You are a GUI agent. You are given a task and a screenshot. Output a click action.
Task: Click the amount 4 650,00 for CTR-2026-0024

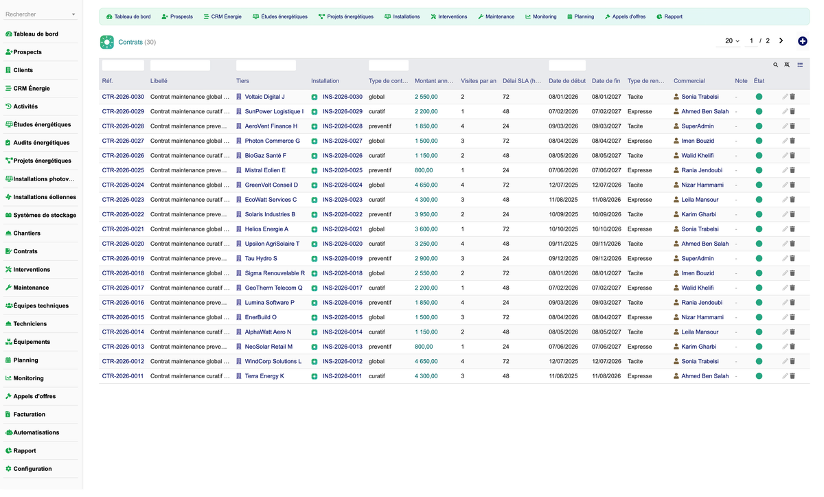426,185
